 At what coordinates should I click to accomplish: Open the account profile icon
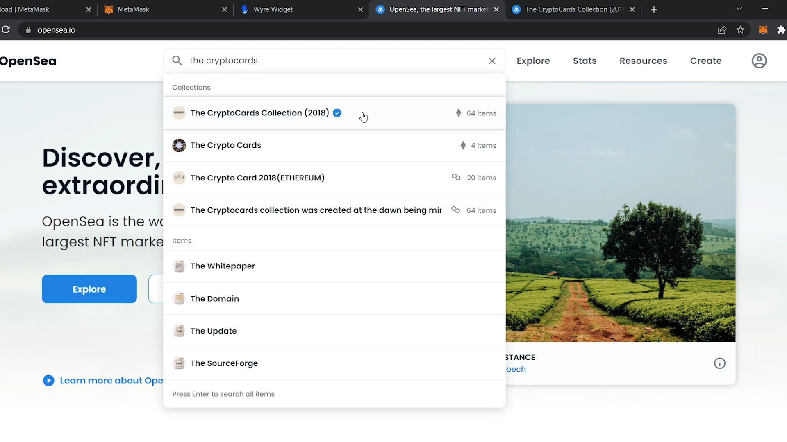(x=759, y=61)
